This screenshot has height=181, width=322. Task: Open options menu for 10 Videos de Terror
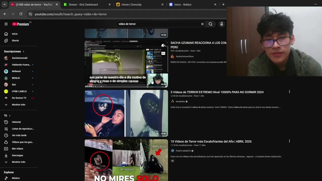tap(289, 141)
